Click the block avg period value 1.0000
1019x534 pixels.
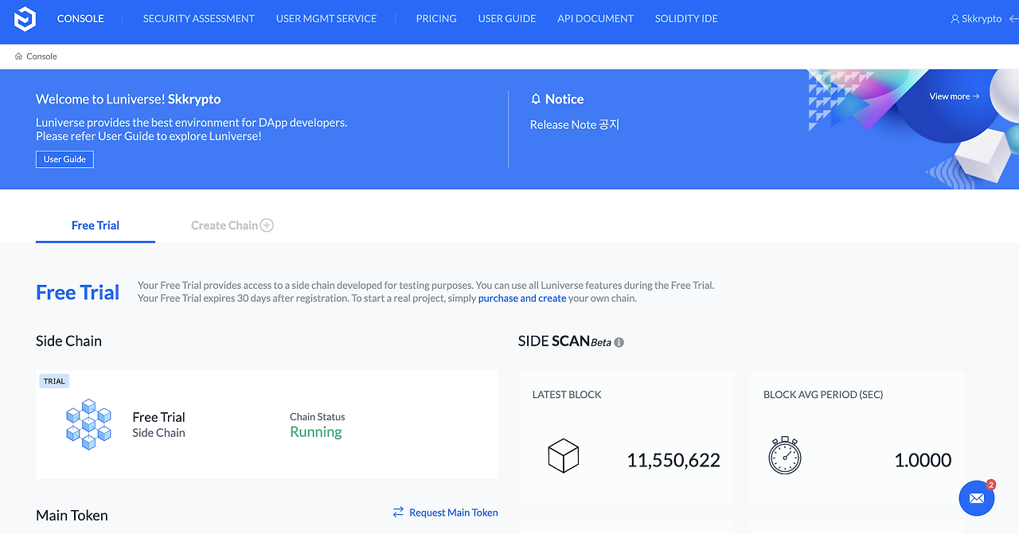tap(923, 460)
